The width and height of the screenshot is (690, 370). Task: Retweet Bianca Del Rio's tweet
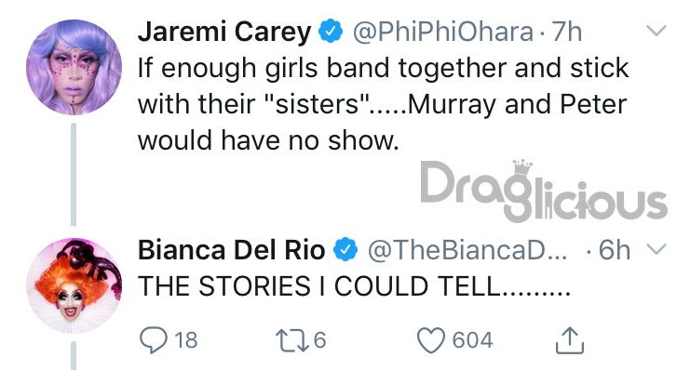pyautogui.click(x=291, y=340)
